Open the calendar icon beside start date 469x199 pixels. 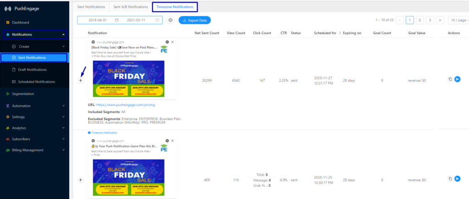point(117,20)
